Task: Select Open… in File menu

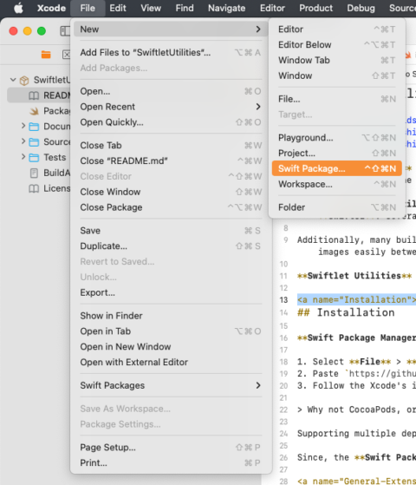Action: pyautogui.click(x=171, y=91)
